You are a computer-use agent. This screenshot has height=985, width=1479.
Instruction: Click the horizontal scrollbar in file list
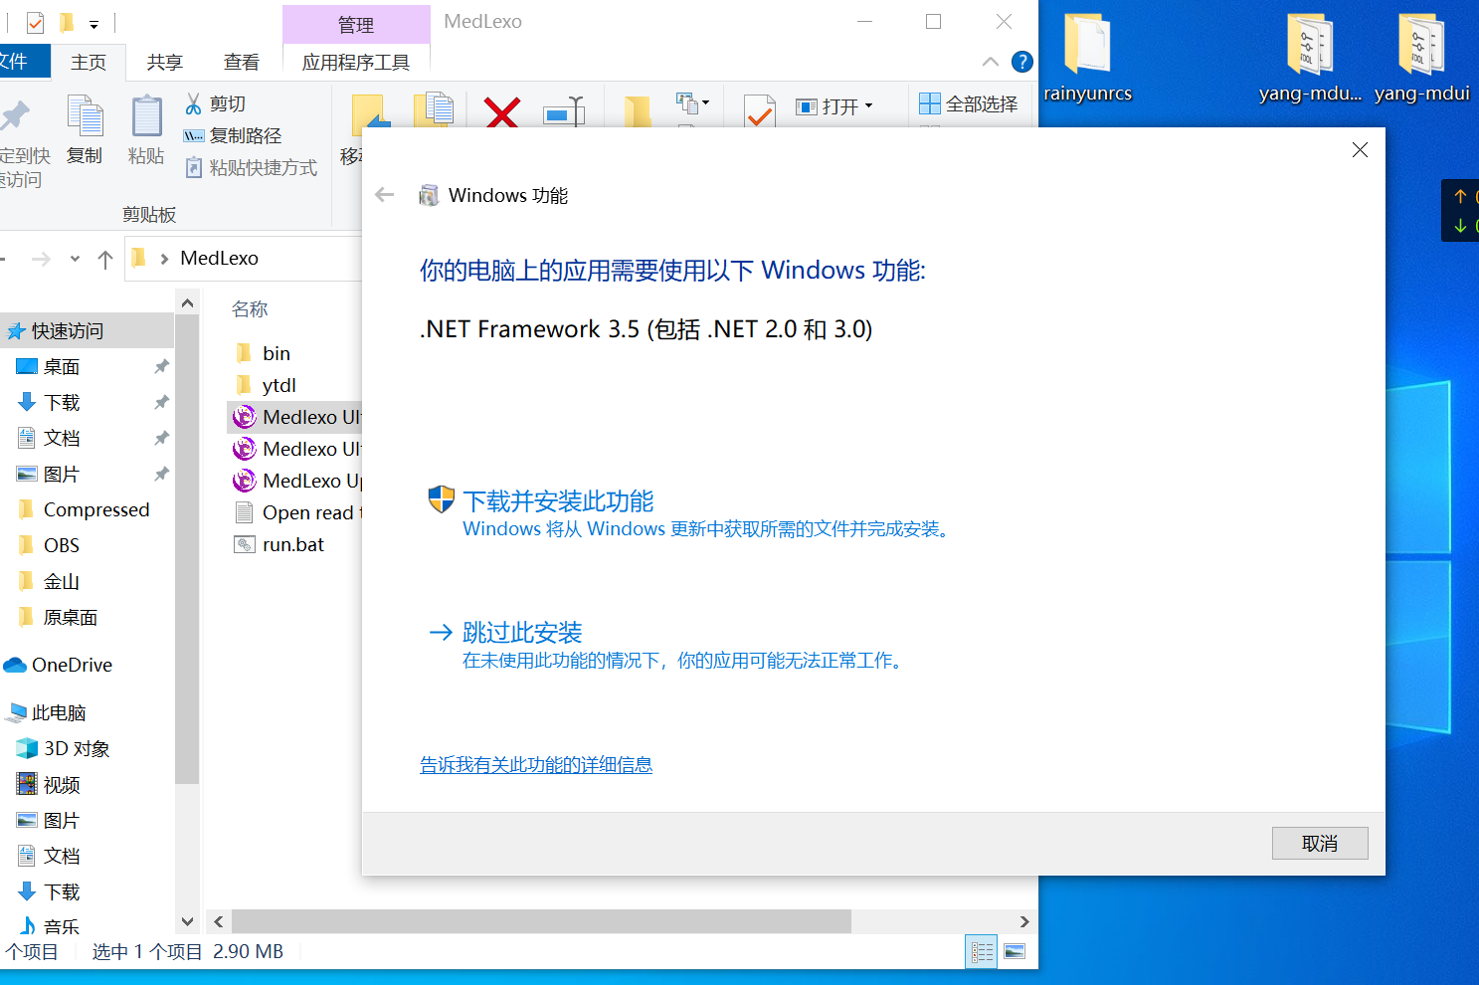click(x=541, y=921)
